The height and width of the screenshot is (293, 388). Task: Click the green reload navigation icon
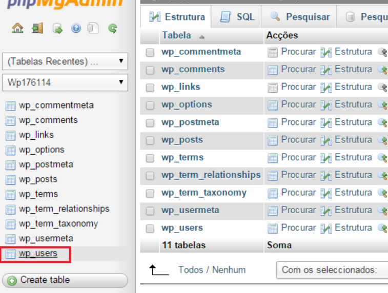113,29
